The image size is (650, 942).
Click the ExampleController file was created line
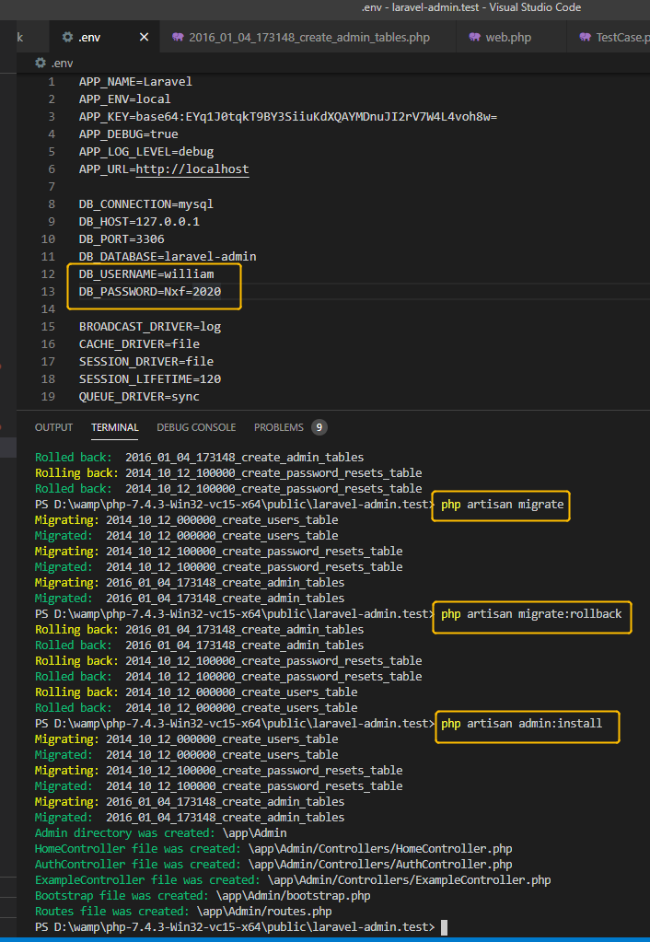pyautogui.click(x=293, y=879)
